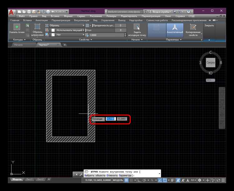Open the 'Формат' menu
Viewport: 234px width, 191px height.
click(68, 16)
